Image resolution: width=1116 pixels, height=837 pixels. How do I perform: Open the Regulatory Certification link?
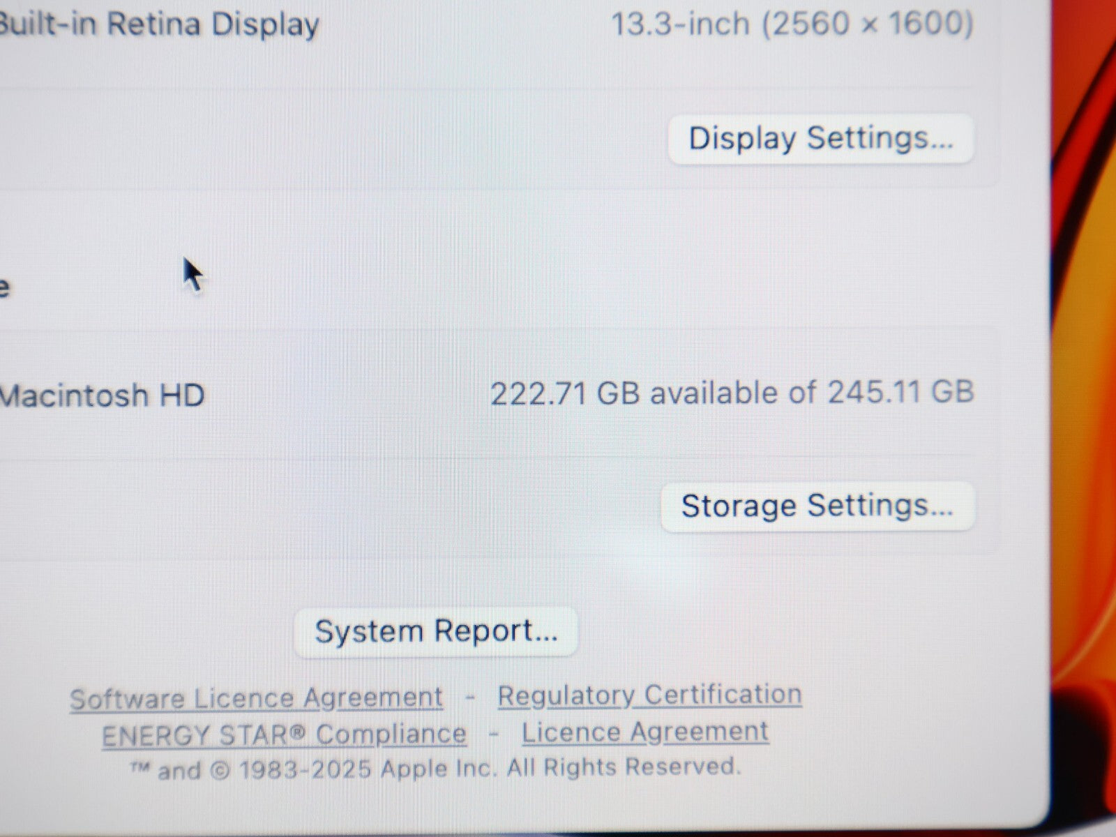click(x=649, y=695)
